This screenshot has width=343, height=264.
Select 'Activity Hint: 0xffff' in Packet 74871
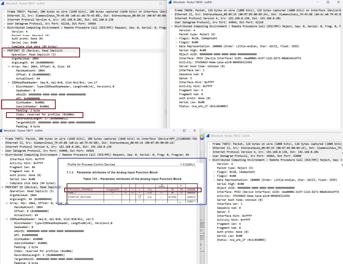pos(26,163)
